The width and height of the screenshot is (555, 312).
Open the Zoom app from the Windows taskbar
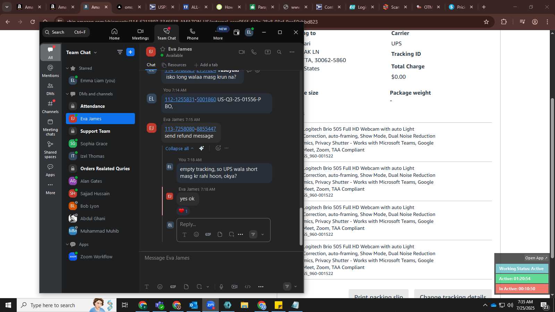211,305
